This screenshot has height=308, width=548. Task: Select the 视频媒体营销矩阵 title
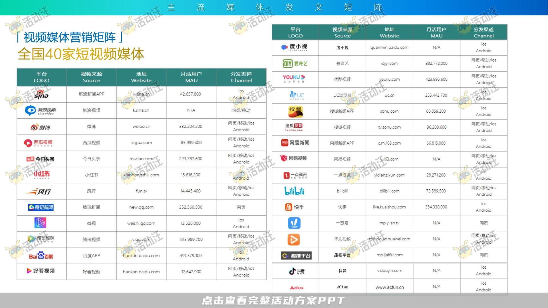pos(70,37)
